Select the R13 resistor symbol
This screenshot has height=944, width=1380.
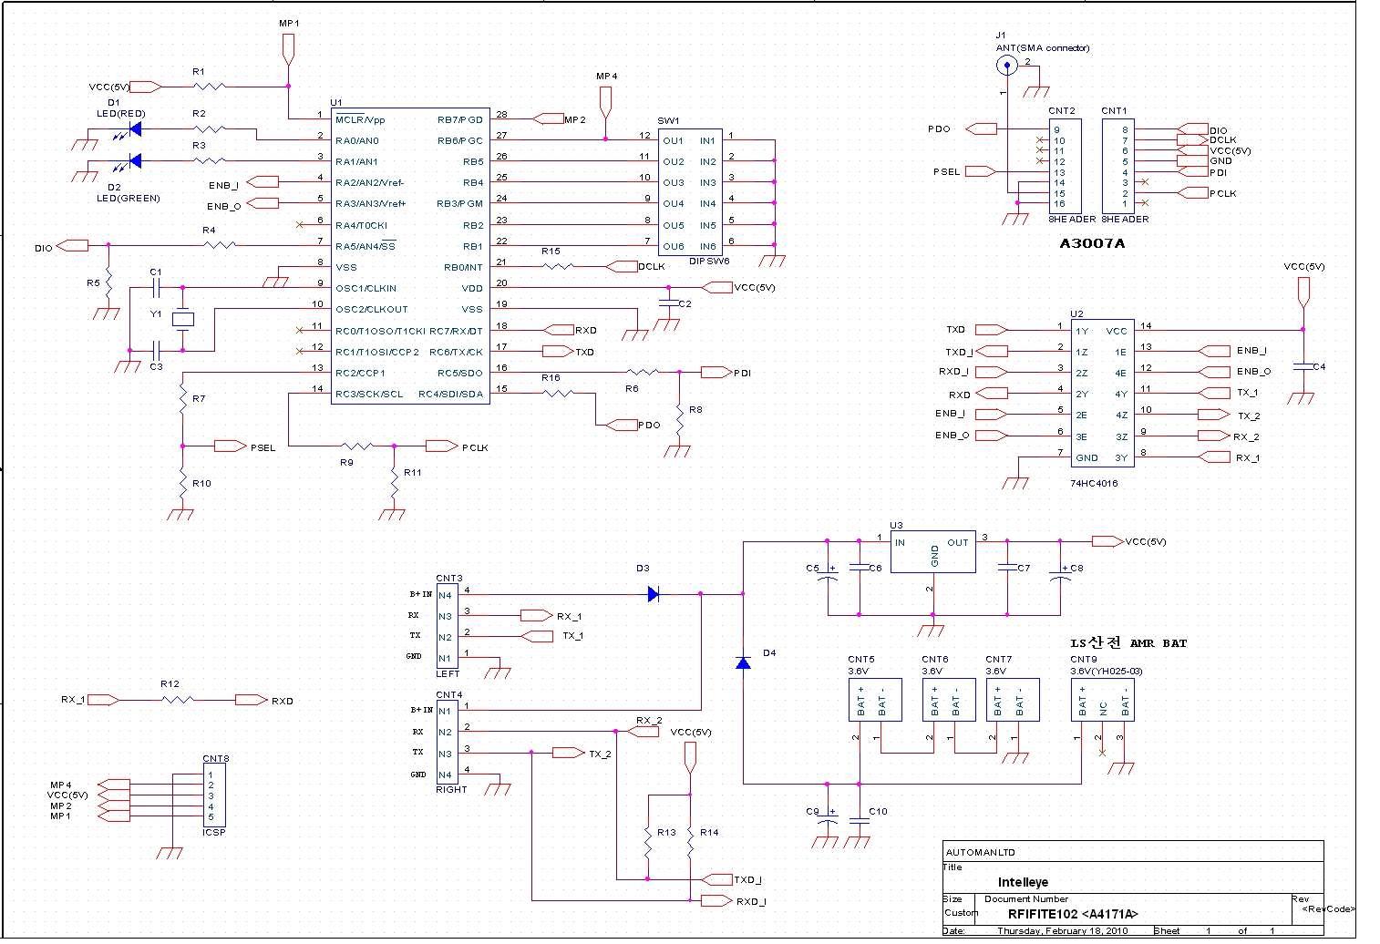(x=648, y=845)
